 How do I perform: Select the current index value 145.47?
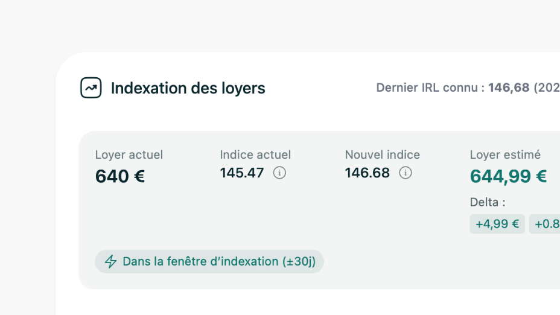(242, 173)
